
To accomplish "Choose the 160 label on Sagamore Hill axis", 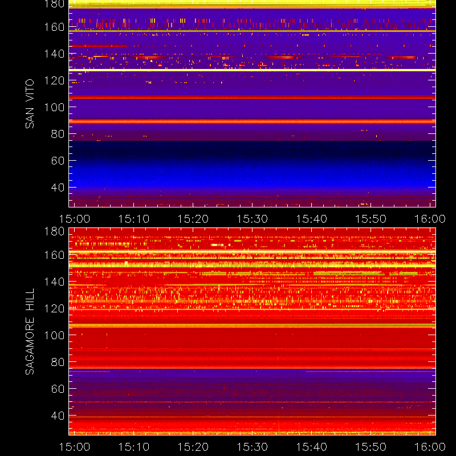I will coord(54,255).
